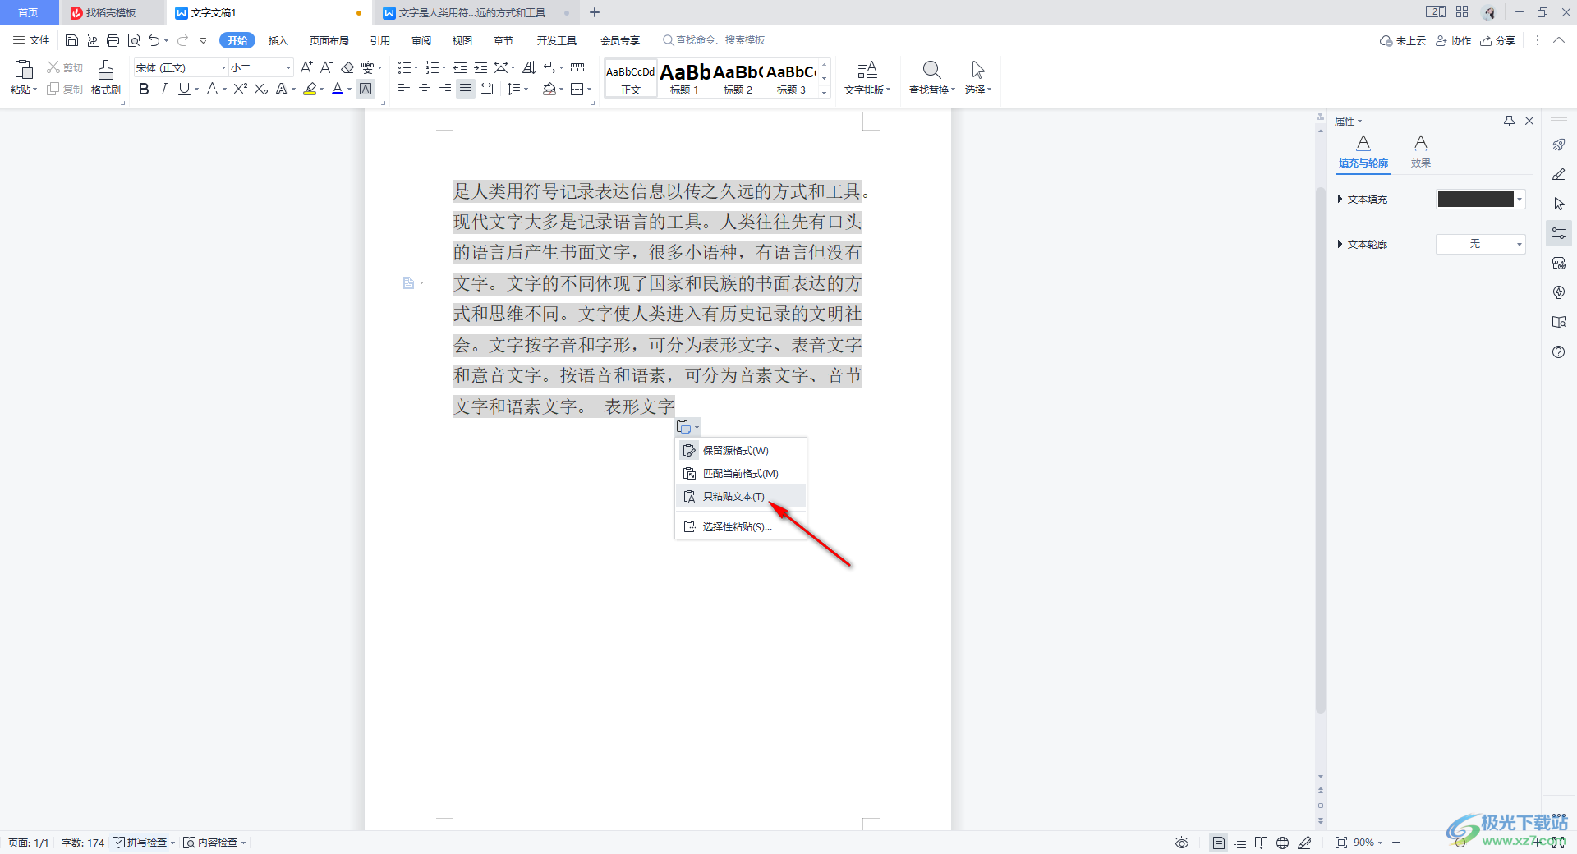Open the 页面布局 ribbon tab
This screenshot has height=854, width=1577.
pos(329,40)
